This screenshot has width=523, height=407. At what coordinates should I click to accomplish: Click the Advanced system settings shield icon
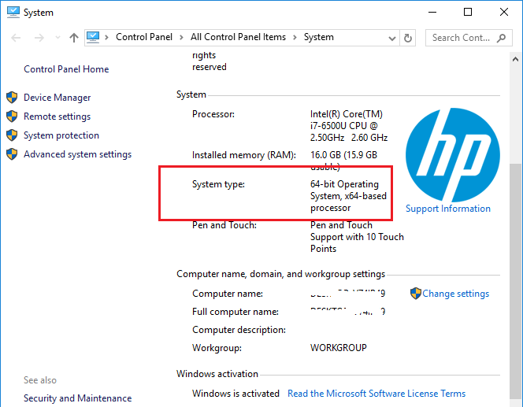(x=12, y=154)
